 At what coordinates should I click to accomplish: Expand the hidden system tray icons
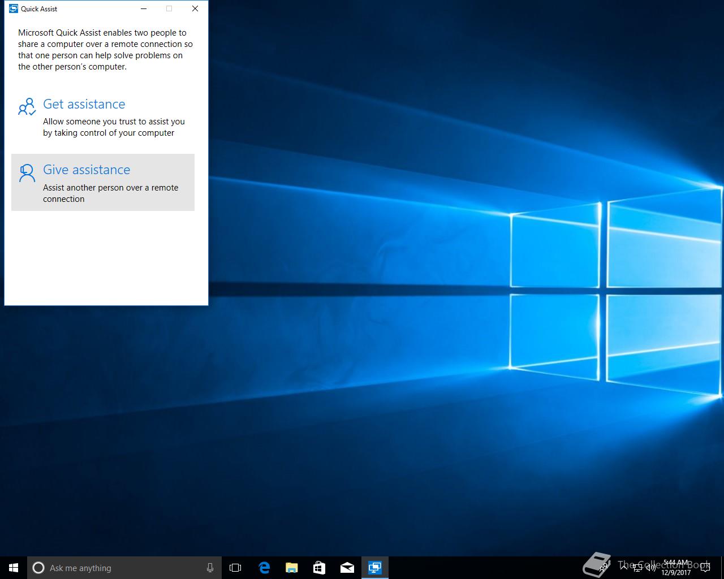point(623,568)
